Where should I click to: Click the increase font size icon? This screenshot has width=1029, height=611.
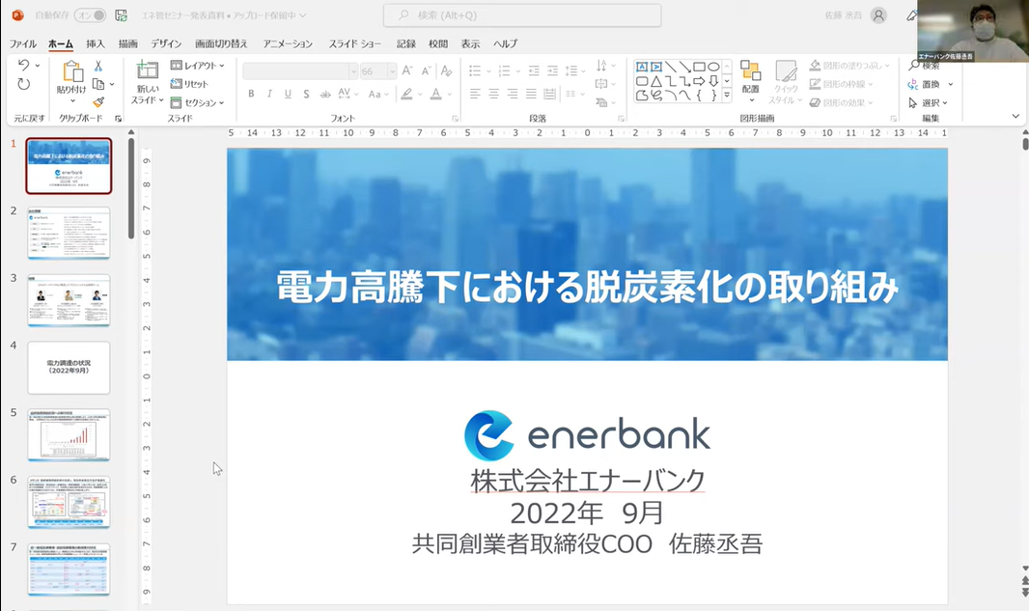pos(407,70)
